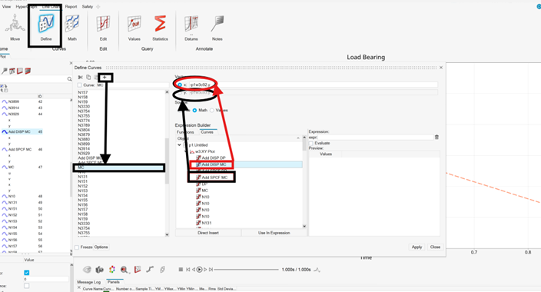
Task: Click the Options button
Action: click(x=101, y=247)
